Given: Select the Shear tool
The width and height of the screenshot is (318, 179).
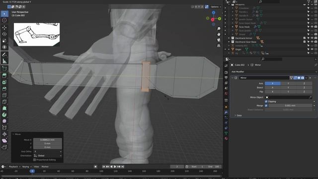Looking at the screenshot, I should coord(4,141).
